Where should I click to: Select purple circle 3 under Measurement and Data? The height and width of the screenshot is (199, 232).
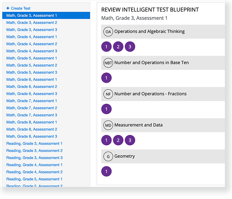(130, 141)
